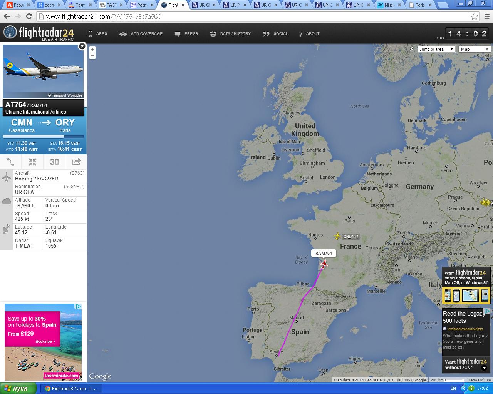Click the mobile apps promotion banner
Image resolution: width=493 pixels, height=394 pixels.
click(x=466, y=286)
